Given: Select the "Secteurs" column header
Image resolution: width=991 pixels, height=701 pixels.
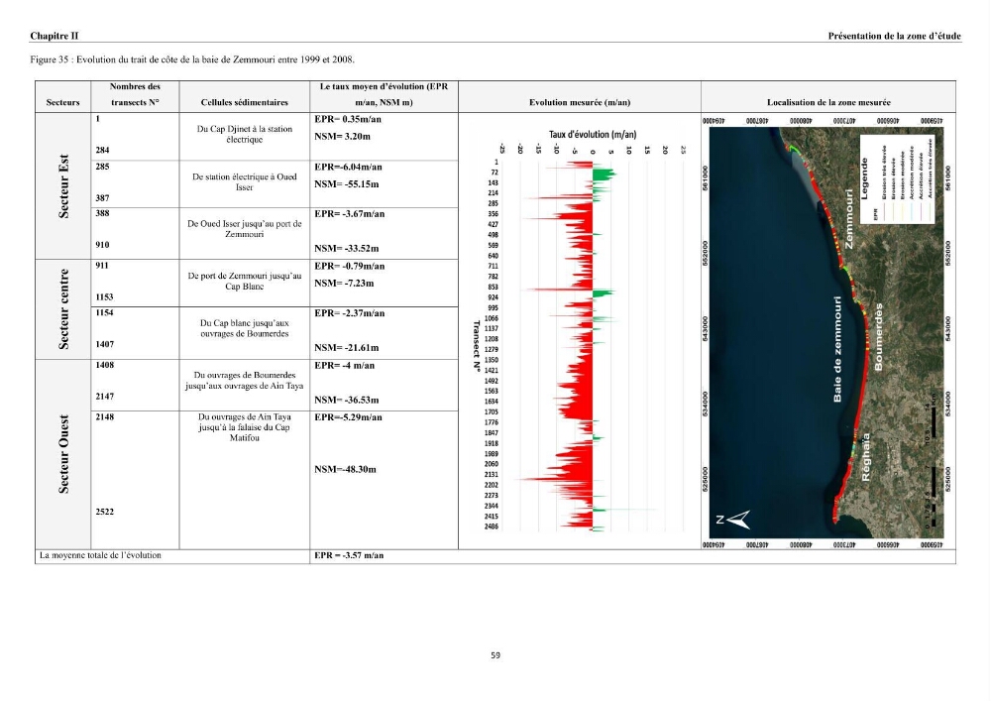Looking at the screenshot, I should (62, 102).
